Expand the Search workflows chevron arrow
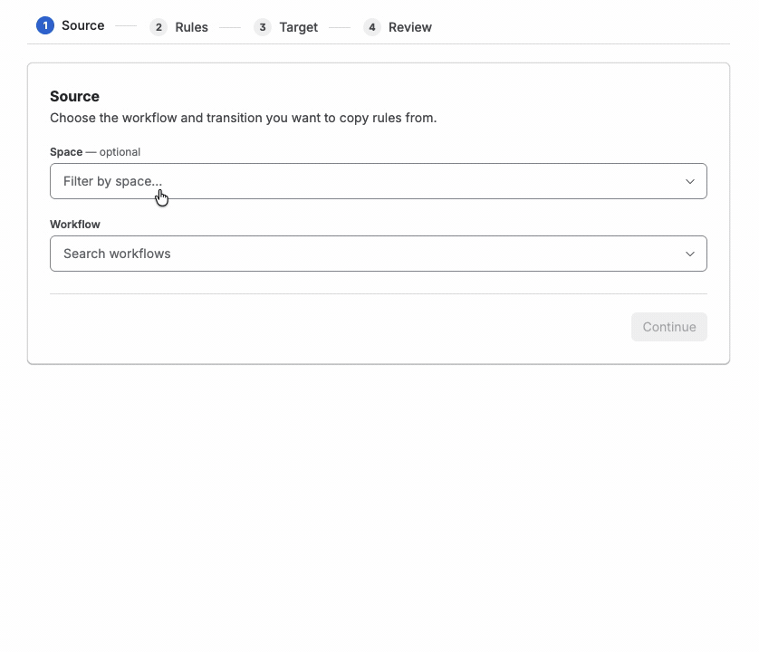This screenshot has height=652, width=759. 690,254
